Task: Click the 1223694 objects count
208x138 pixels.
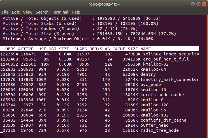Action: coord(9,54)
